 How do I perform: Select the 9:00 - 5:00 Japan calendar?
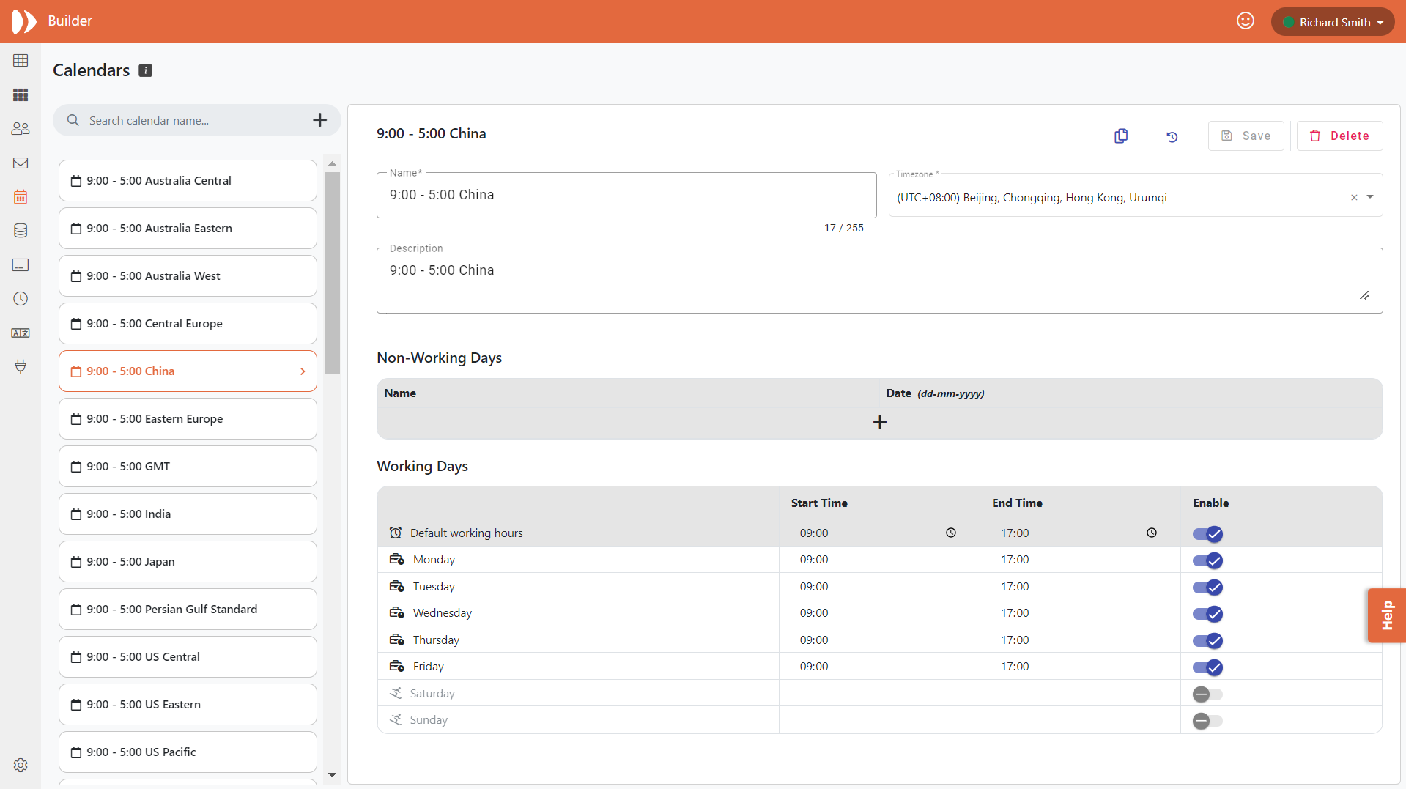pos(188,562)
